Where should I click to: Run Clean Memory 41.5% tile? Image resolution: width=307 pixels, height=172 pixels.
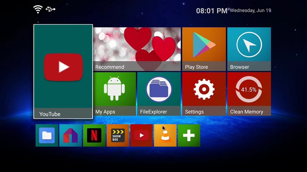[249, 94]
